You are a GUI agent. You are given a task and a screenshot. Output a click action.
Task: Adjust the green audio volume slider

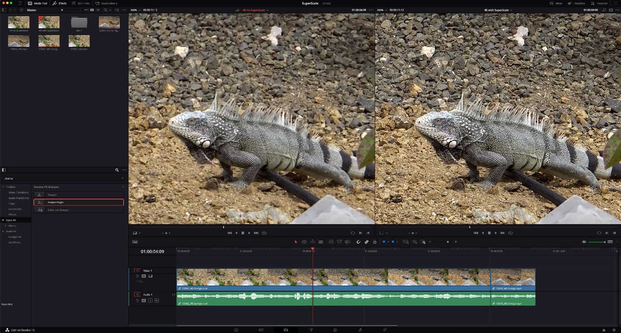597,241
